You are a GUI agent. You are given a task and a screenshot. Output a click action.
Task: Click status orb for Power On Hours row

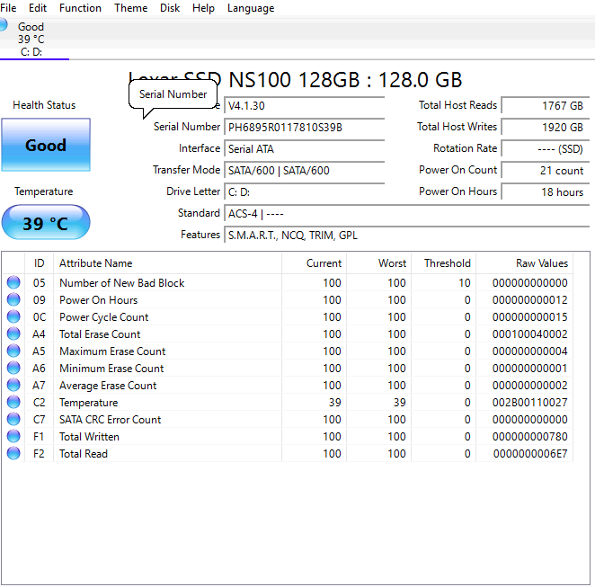(13, 299)
